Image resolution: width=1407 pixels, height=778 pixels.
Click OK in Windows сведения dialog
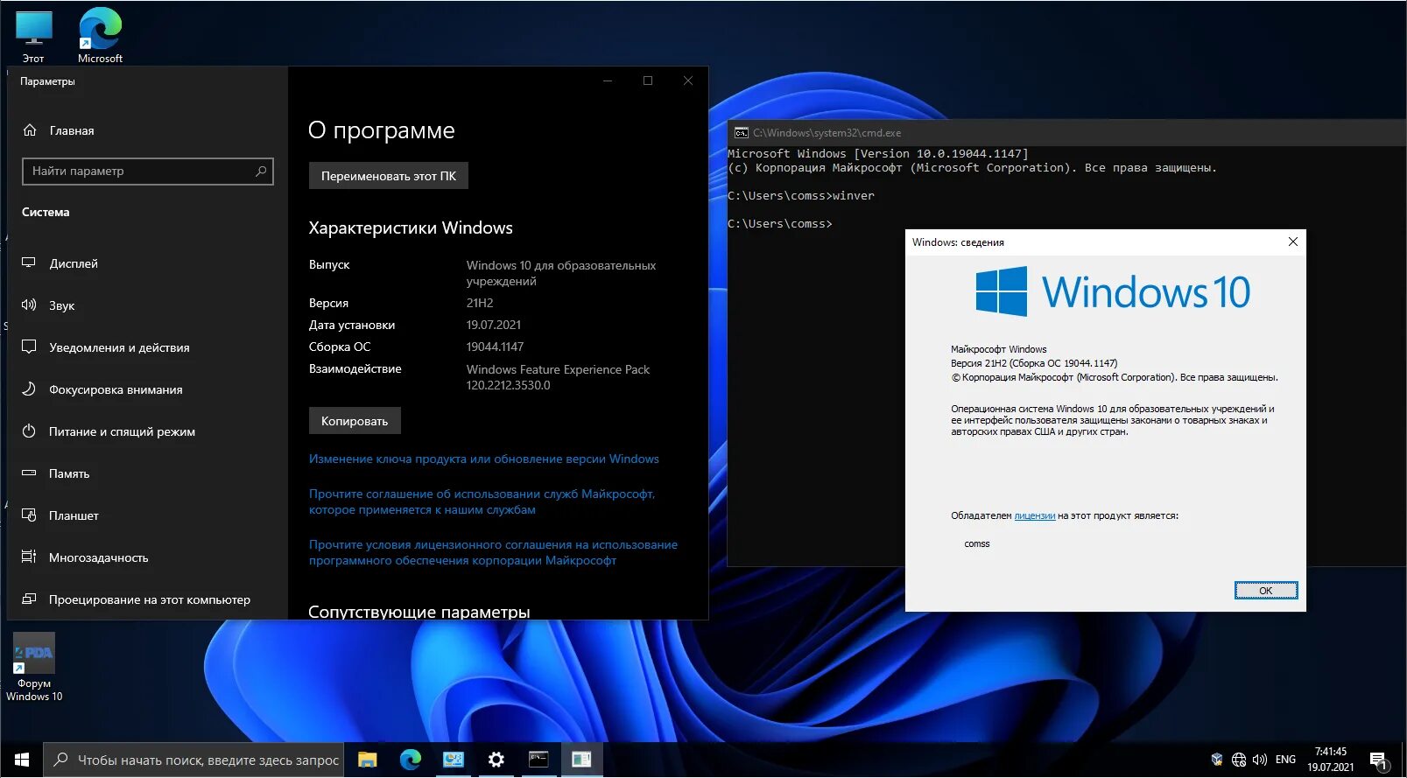pyautogui.click(x=1266, y=591)
